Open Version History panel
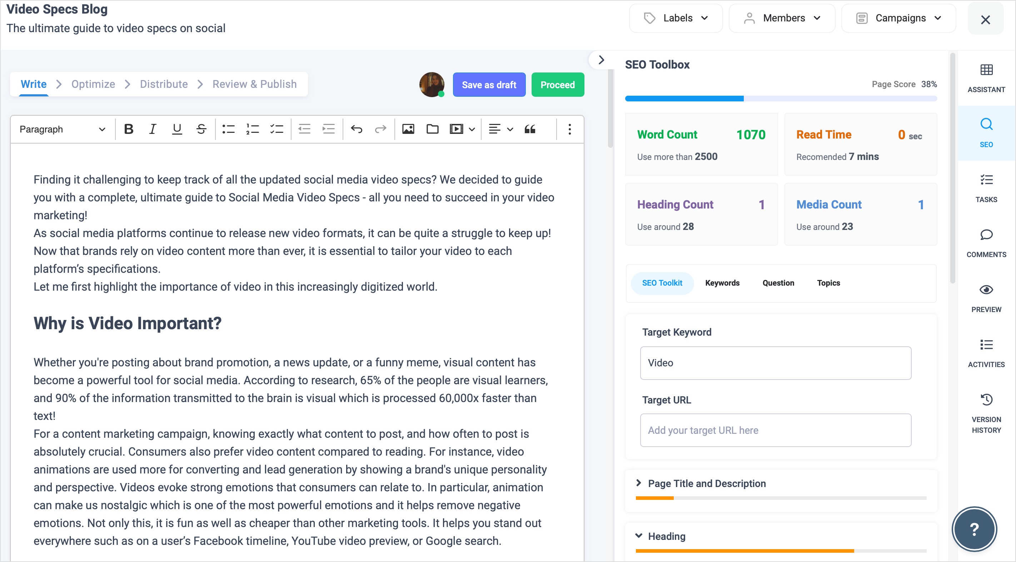Screen dimensions: 1016x562 tap(986, 413)
